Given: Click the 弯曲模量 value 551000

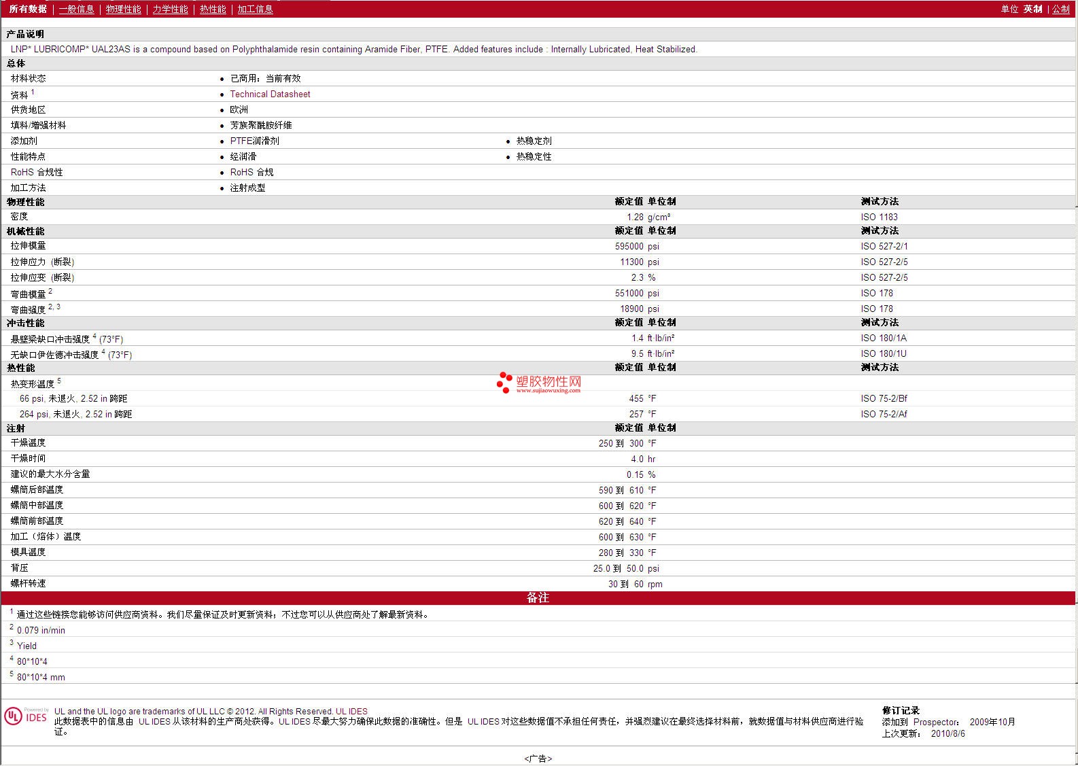Looking at the screenshot, I should (x=629, y=293).
